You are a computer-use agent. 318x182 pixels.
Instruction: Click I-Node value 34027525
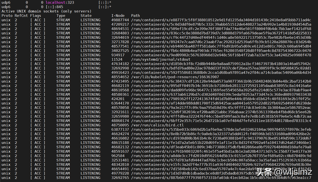pos(120,51)
